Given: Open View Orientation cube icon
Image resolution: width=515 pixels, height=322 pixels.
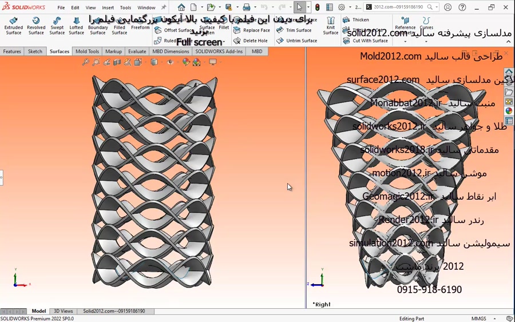Looking at the screenshot, I should tap(138, 62).
